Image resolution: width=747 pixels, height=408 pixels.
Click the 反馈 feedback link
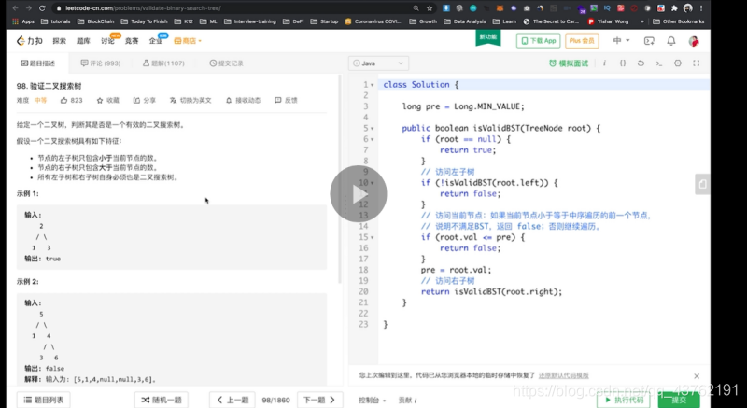[286, 101]
